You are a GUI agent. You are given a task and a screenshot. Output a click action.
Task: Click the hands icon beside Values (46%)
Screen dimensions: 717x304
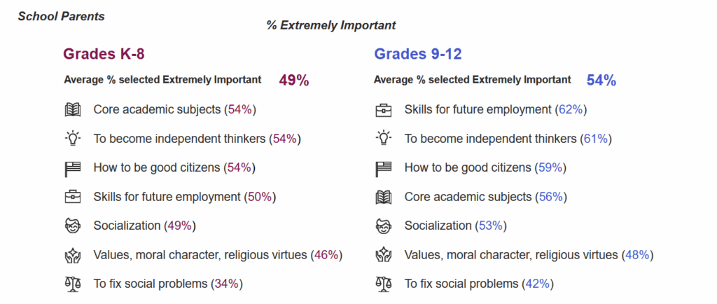pos(72,255)
